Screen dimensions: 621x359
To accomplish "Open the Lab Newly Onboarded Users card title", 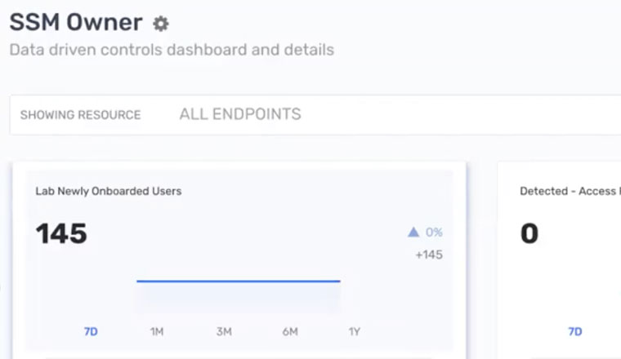I will pos(108,191).
